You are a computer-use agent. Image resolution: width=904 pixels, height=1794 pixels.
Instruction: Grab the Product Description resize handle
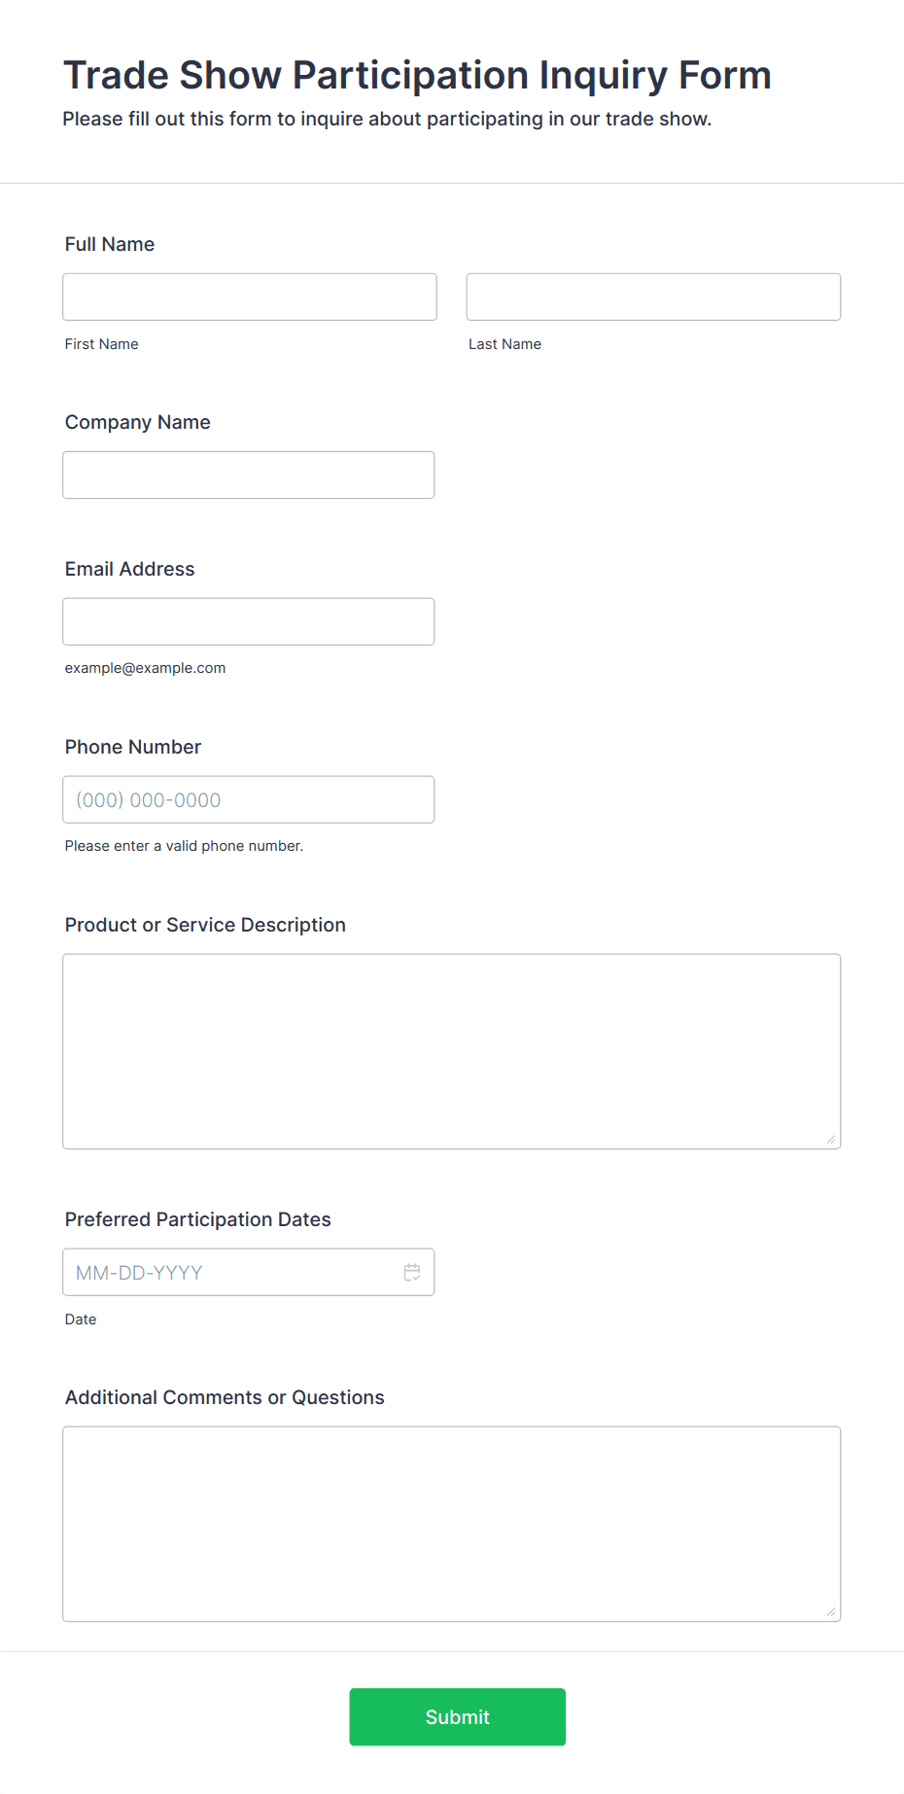[x=831, y=1139]
